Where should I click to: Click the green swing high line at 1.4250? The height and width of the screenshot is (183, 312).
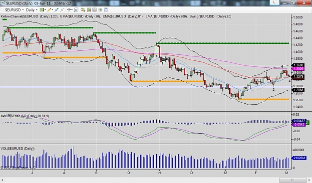(223, 43)
